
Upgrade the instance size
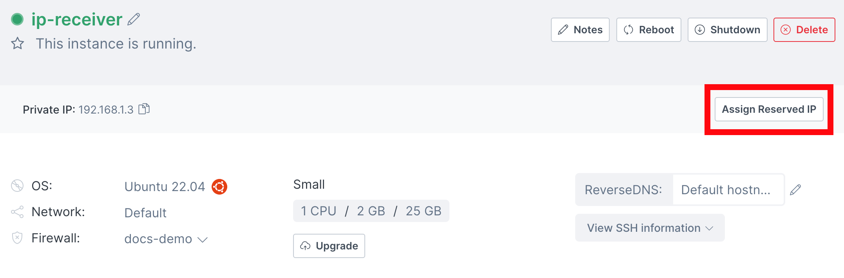coord(329,246)
